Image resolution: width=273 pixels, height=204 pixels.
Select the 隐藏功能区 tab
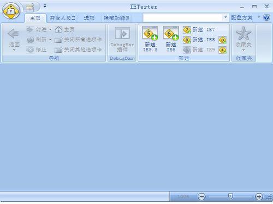(117, 18)
